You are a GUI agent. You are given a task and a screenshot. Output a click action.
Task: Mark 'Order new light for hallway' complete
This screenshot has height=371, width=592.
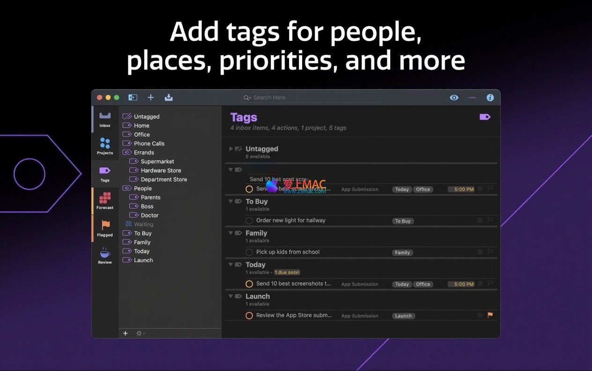[x=249, y=221]
